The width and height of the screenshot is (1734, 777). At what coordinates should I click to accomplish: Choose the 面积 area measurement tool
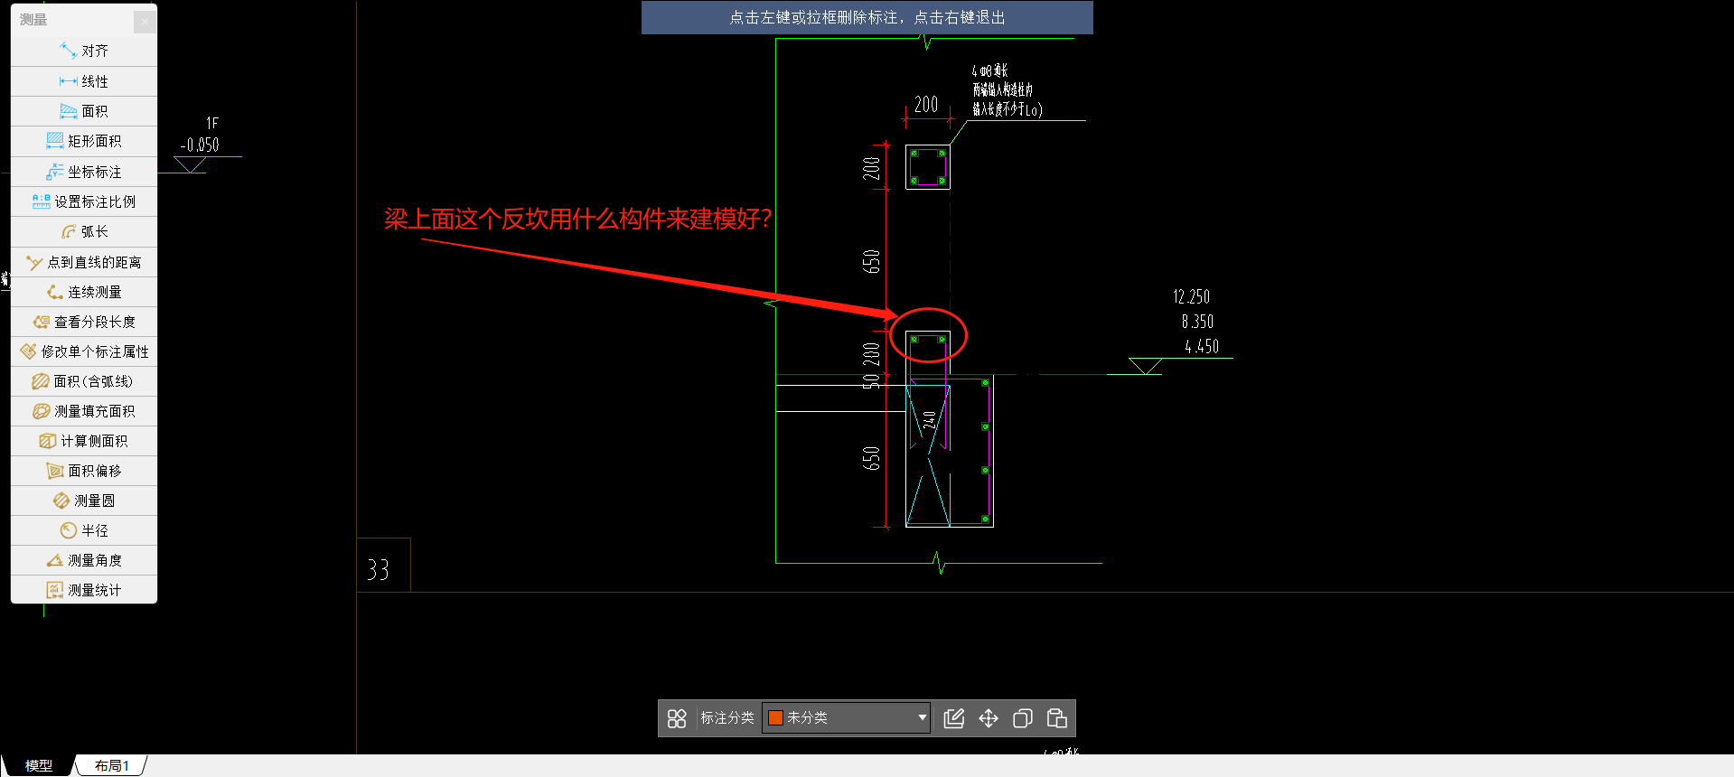(84, 111)
